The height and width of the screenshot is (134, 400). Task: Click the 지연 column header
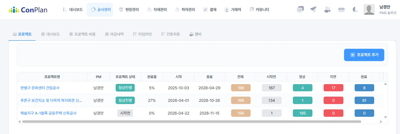pyautogui.click(x=333, y=77)
